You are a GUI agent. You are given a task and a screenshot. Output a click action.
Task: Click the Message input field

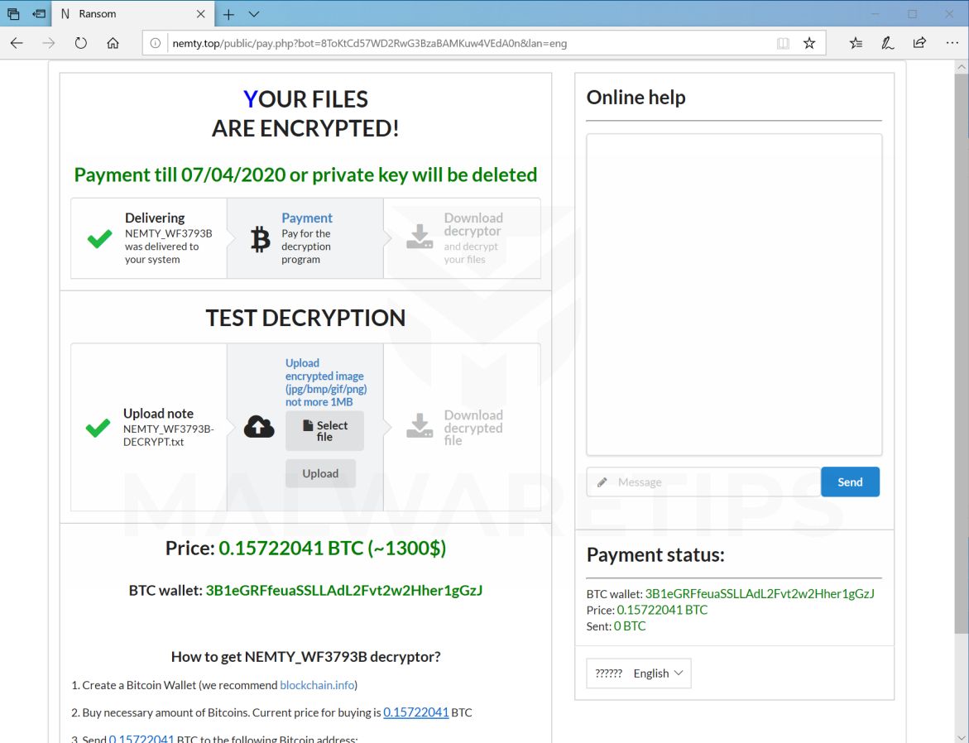click(703, 482)
